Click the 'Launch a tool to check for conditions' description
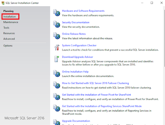 point(110,50)
